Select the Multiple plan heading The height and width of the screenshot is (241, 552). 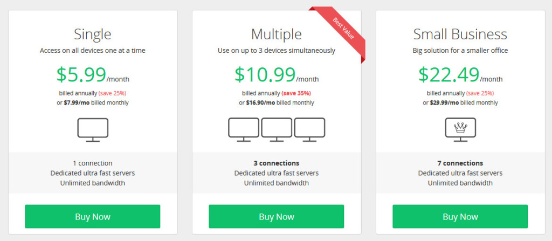[277, 35]
